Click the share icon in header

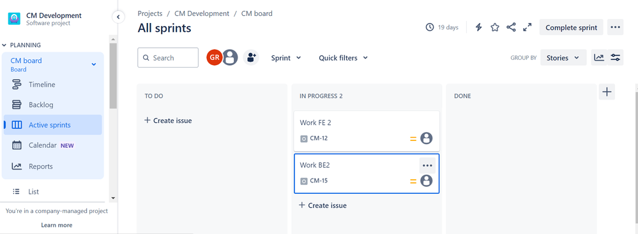(x=511, y=27)
